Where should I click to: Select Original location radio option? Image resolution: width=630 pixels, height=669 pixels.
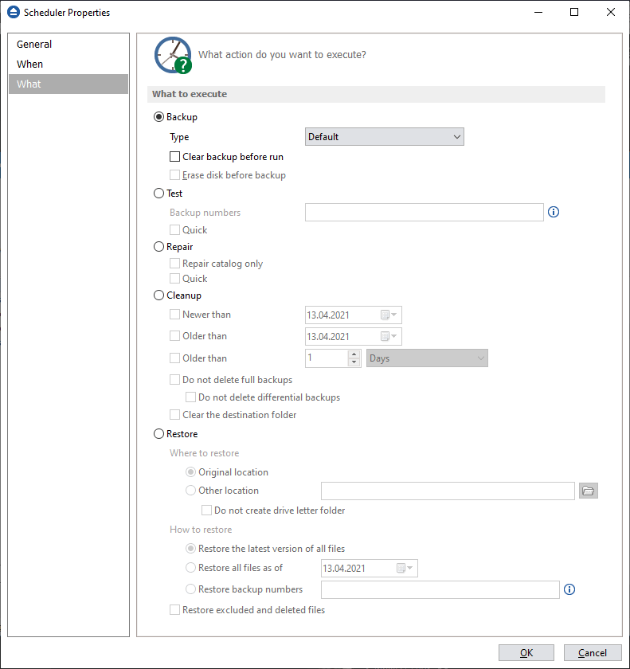pos(190,472)
